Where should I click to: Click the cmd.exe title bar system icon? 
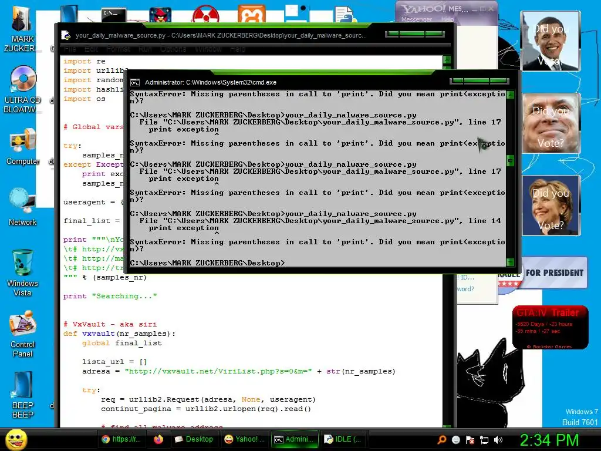[x=135, y=82]
